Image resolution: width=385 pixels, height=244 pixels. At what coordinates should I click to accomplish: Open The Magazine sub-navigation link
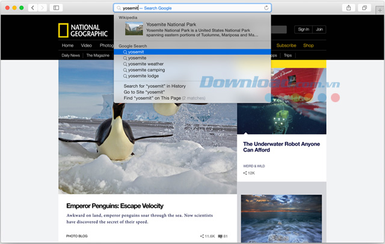click(x=97, y=55)
